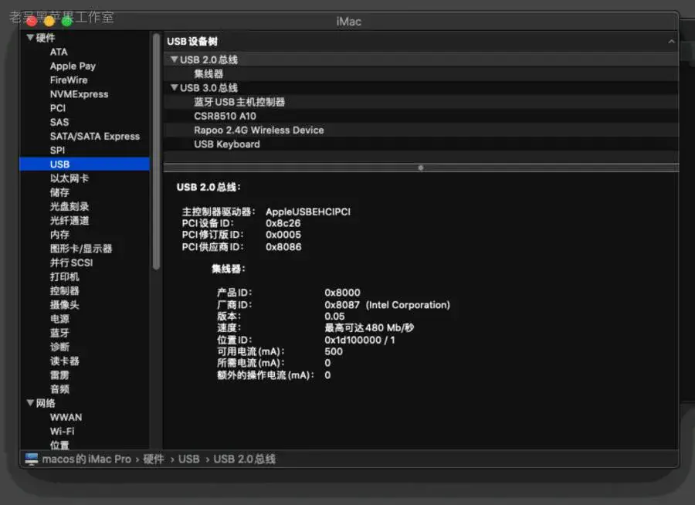Open the 内存 memory entry
The width and height of the screenshot is (695, 505).
(x=59, y=235)
